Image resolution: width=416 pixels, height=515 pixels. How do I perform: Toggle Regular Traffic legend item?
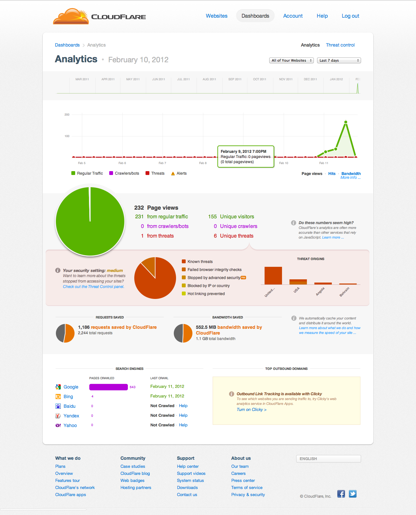[87, 173]
